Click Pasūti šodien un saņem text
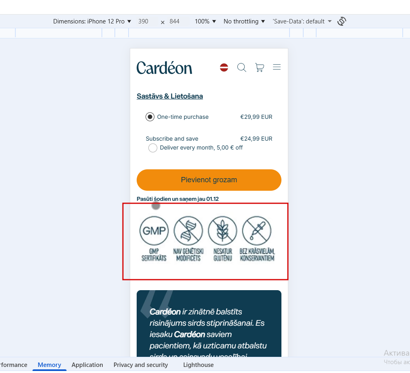This screenshot has width=410, height=373. click(178, 199)
